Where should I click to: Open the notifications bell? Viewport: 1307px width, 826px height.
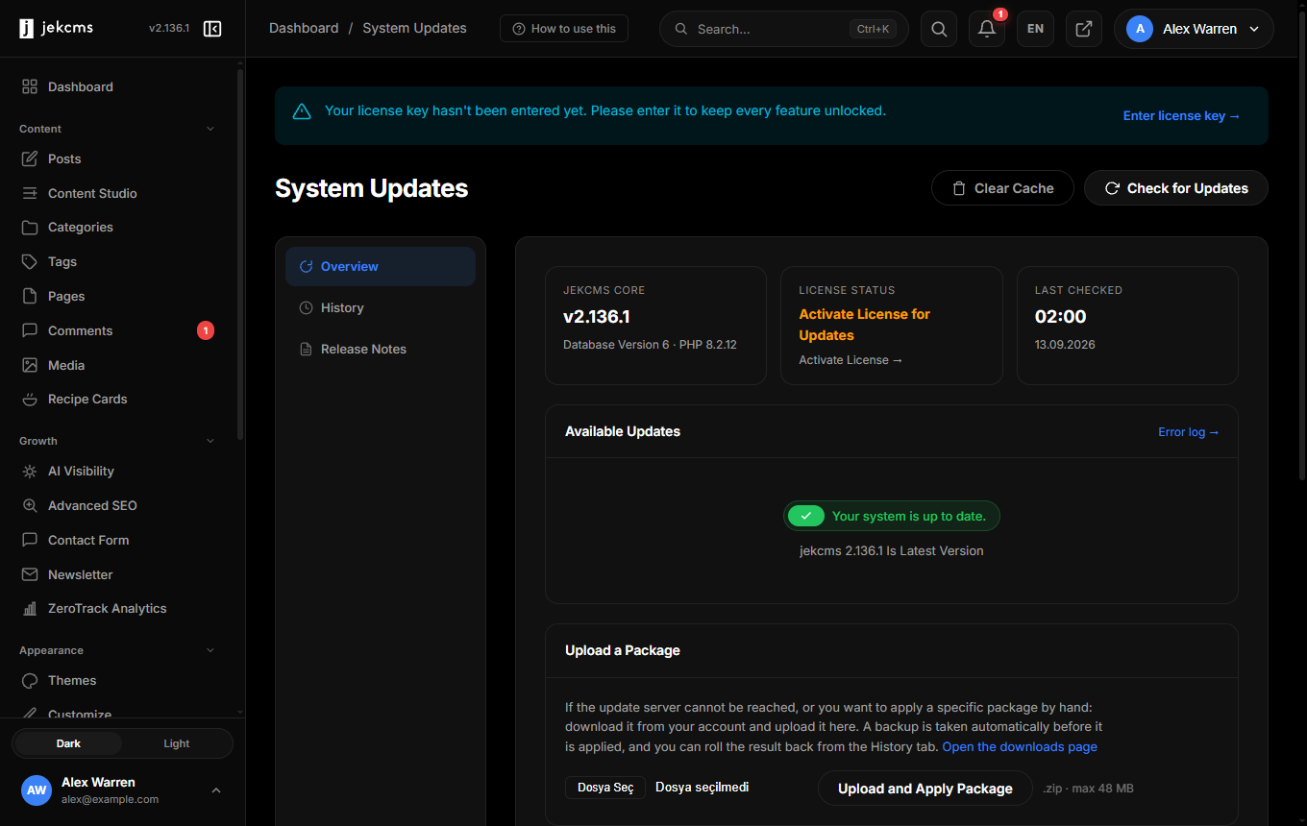coord(987,29)
